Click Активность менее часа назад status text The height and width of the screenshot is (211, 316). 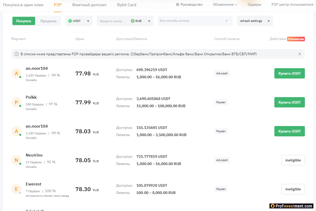point(47,196)
